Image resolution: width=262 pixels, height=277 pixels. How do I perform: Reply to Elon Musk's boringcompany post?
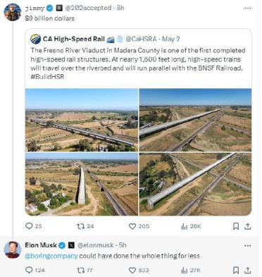click(x=29, y=270)
